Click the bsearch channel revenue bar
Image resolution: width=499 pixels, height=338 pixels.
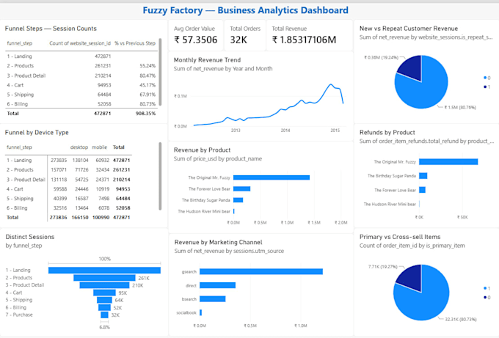212,299
